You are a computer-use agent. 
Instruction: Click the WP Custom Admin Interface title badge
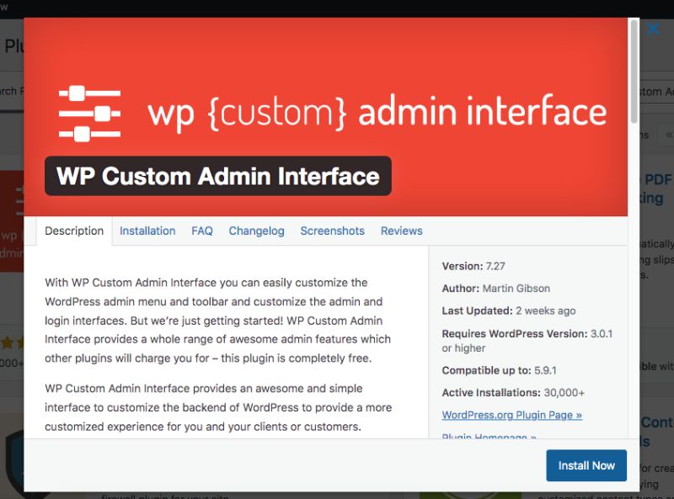coord(217,176)
